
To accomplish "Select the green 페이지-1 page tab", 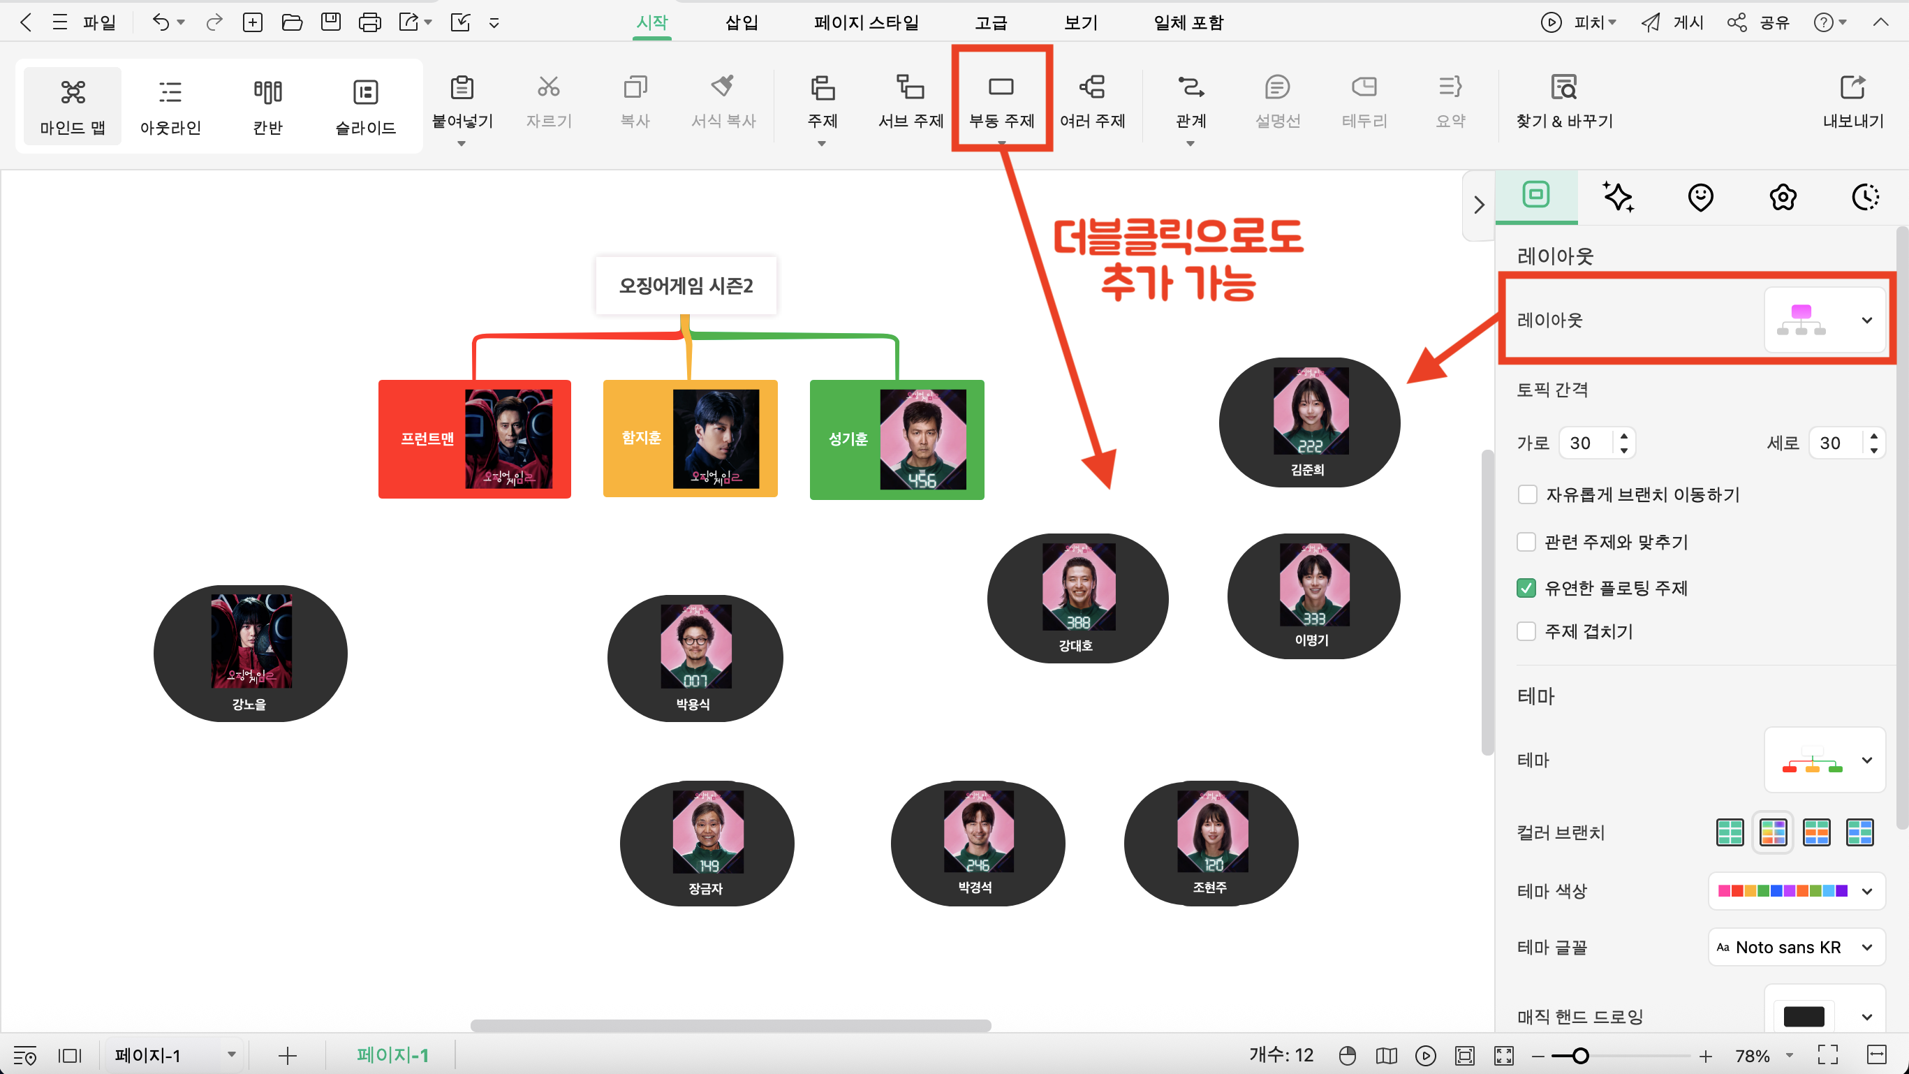I will [x=393, y=1054].
